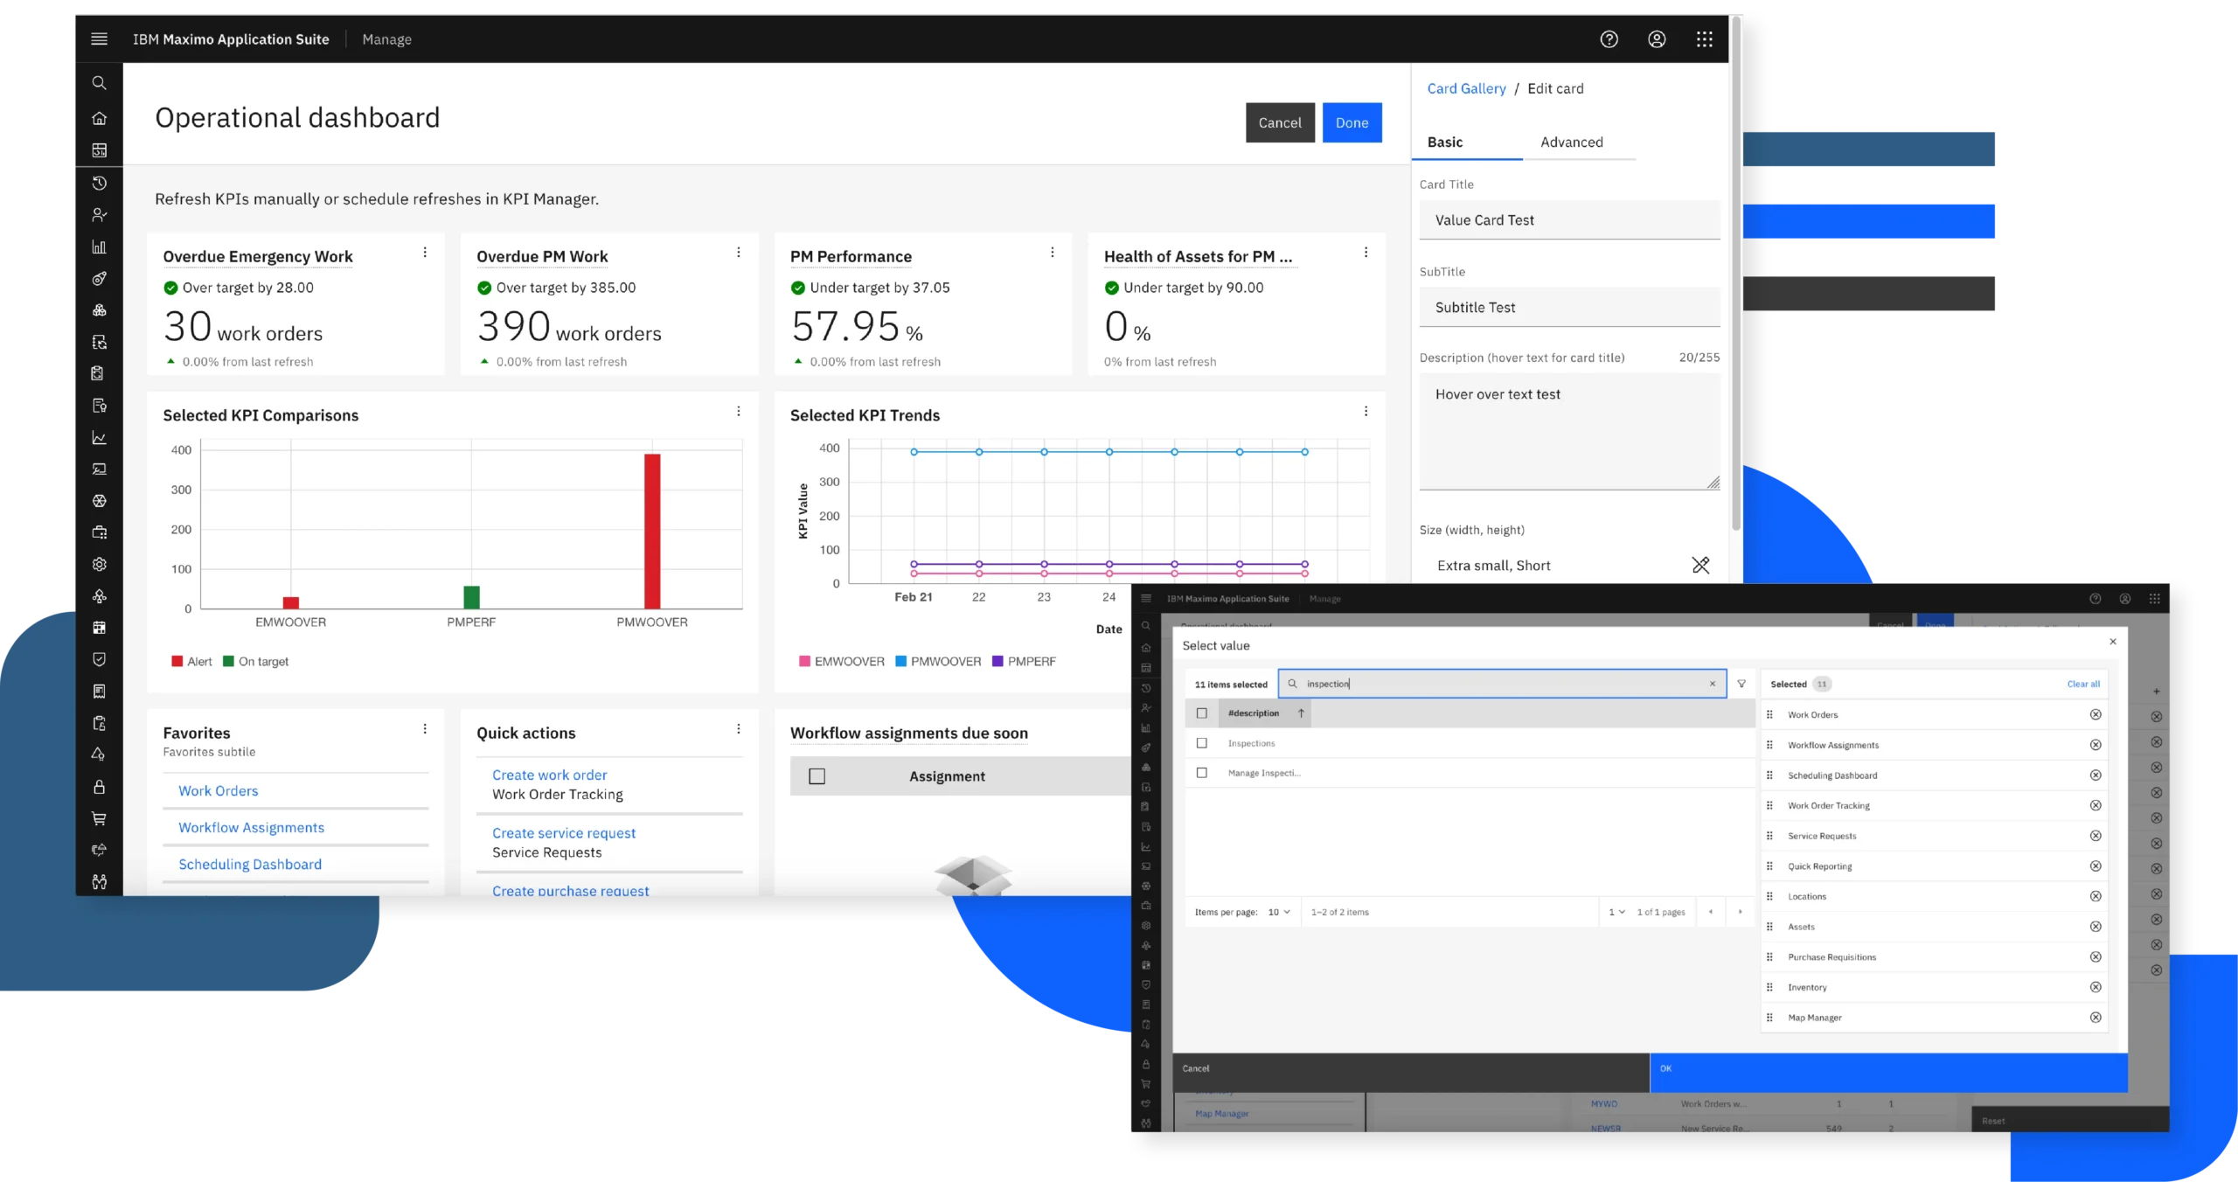
Task: Open the user profile icon
Action: point(1656,39)
